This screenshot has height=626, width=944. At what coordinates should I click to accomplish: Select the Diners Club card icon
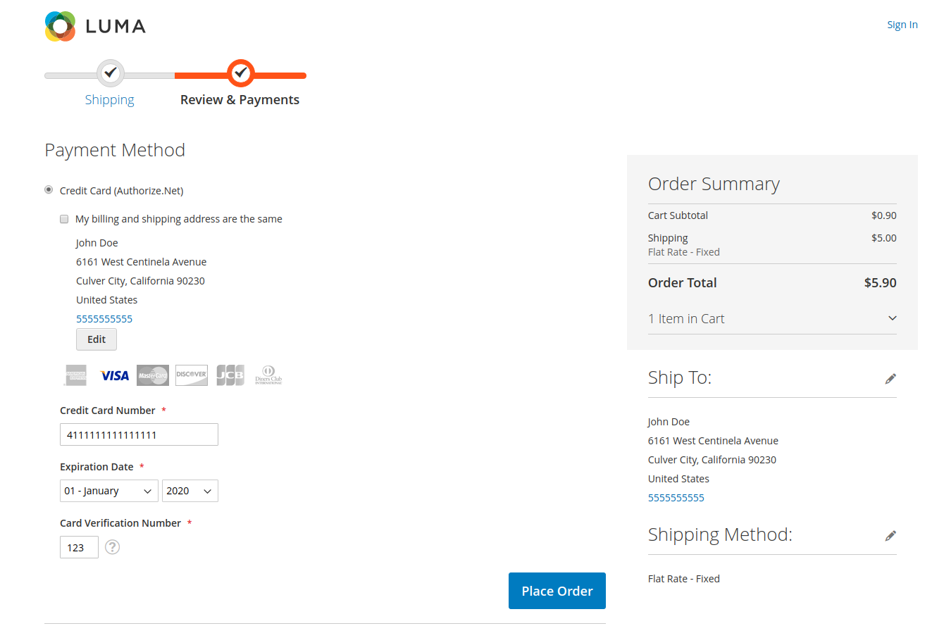point(268,375)
